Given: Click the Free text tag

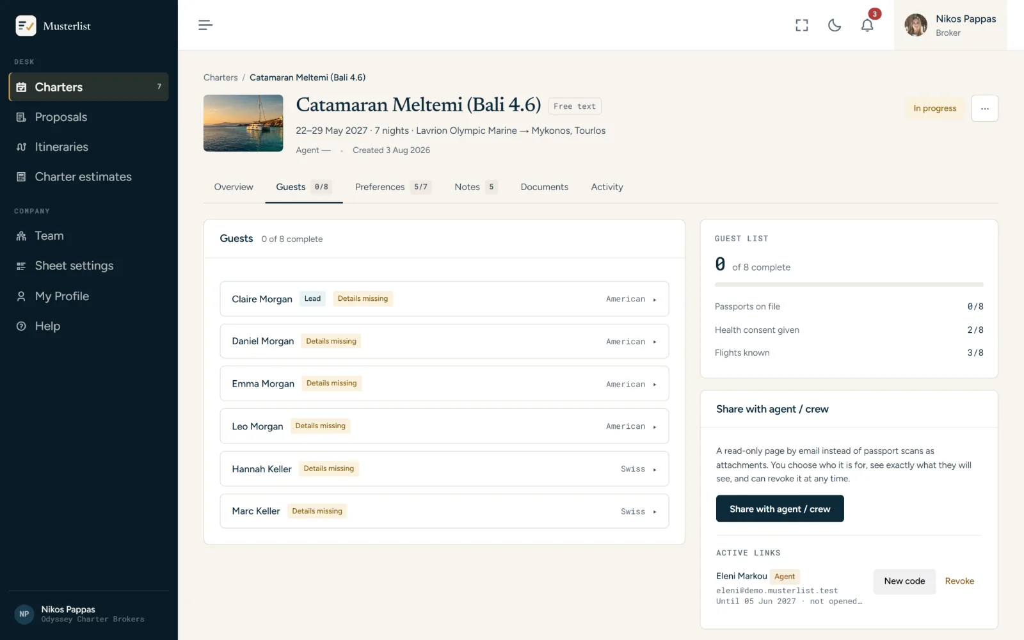Looking at the screenshot, I should click(x=575, y=106).
